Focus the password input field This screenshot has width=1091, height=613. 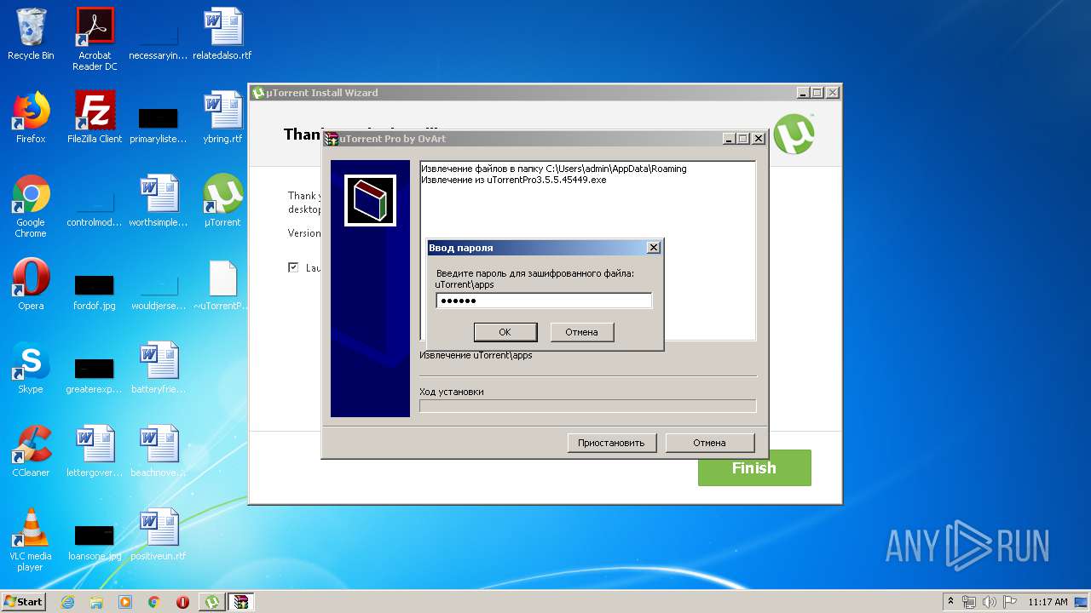(544, 301)
